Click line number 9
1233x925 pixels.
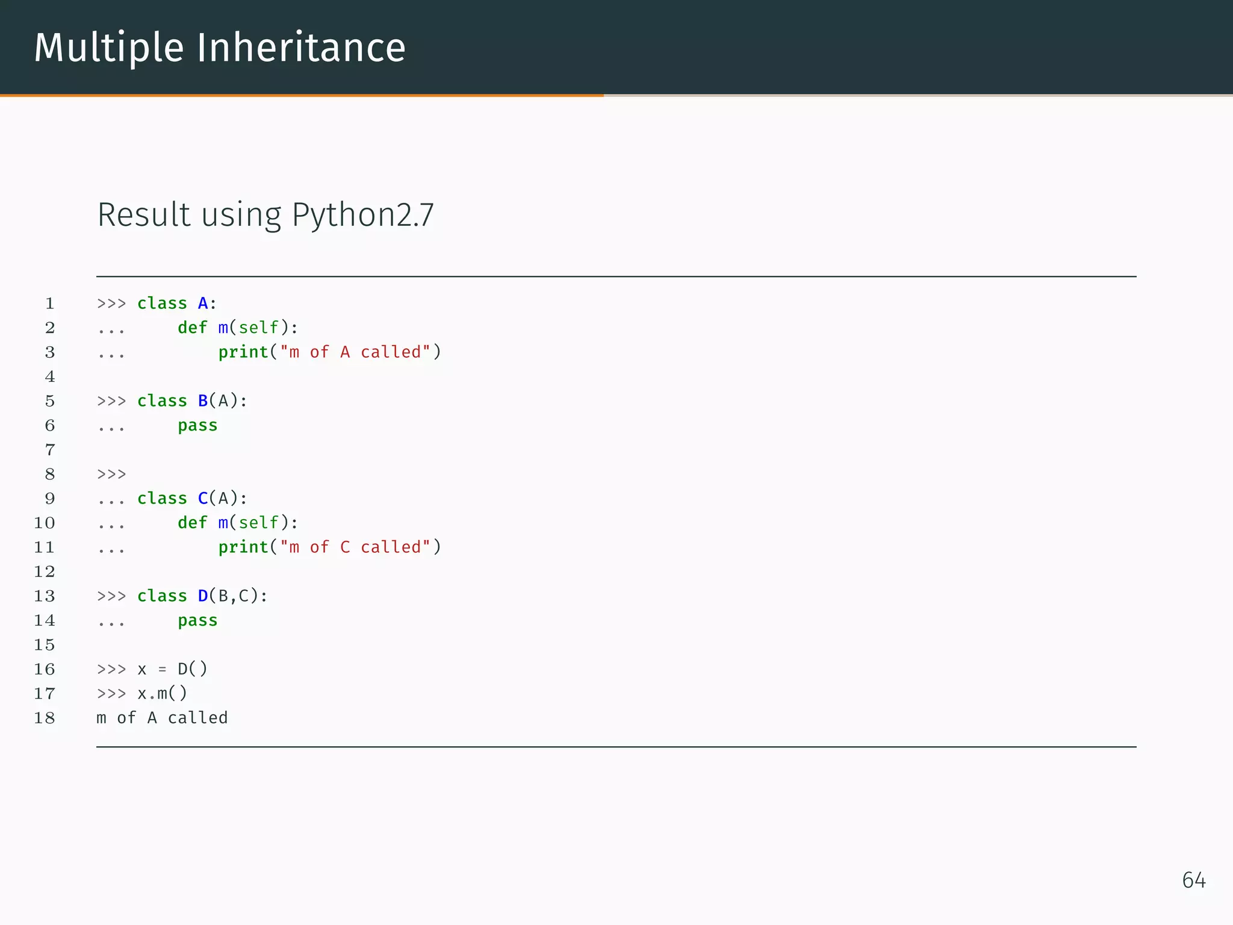pos(50,499)
